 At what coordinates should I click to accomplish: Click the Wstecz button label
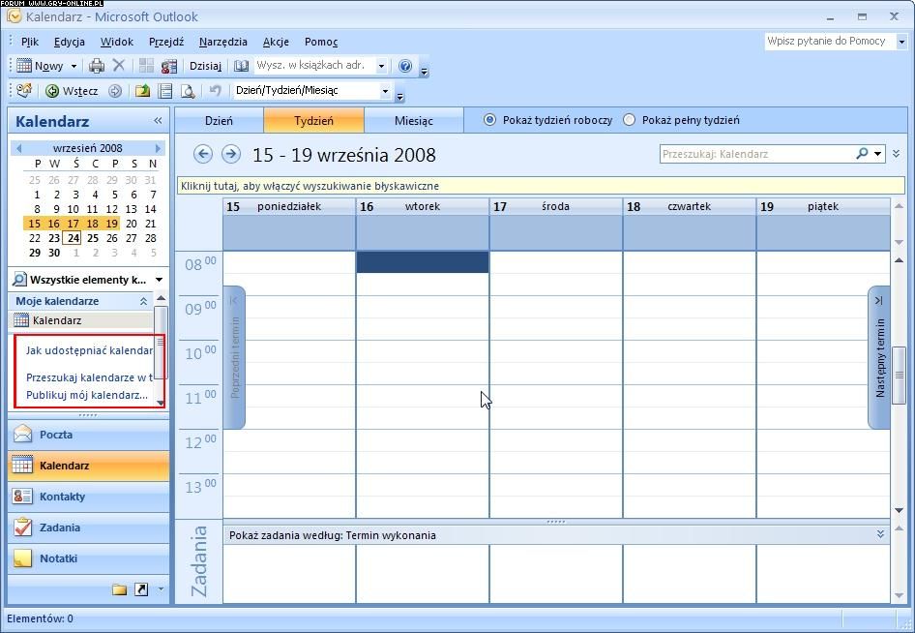coord(80,91)
